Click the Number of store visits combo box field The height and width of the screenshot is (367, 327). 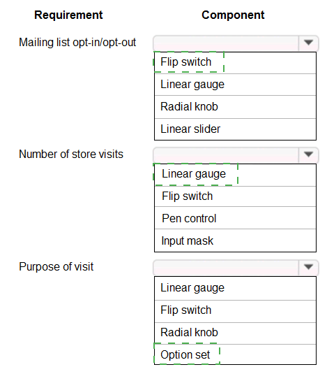coord(226,155)
